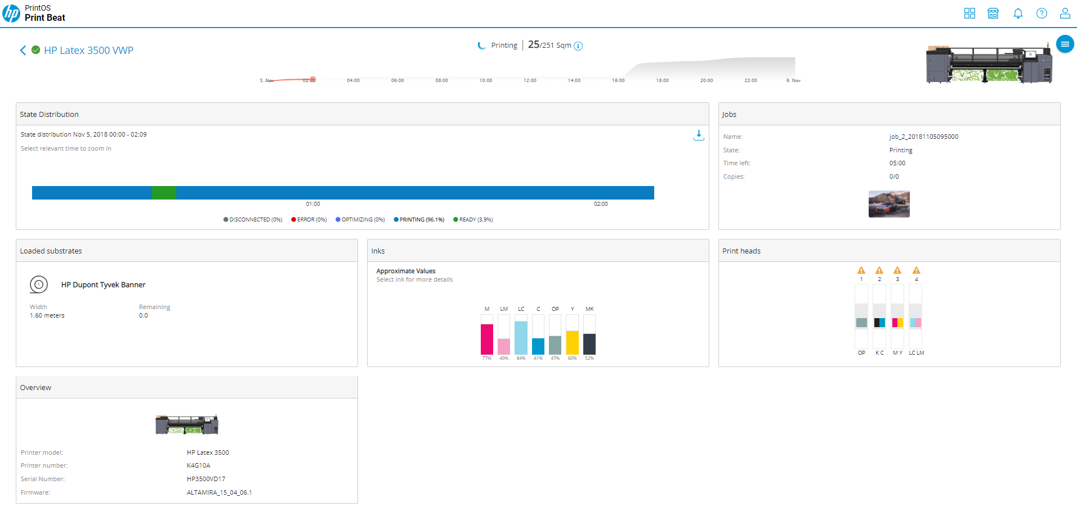This screenshot has width=1077, height=507.
Task: Select the LM ink level bar
Action: 504,334
